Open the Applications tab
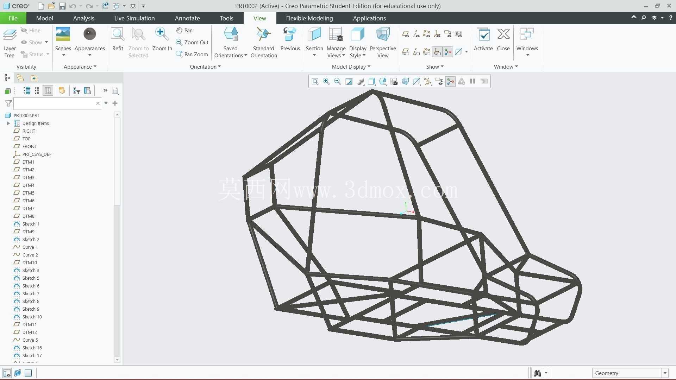 click(369, 18)
